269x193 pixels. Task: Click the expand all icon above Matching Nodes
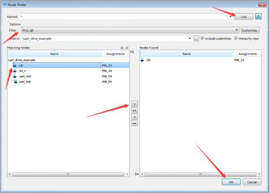point(122,48)
